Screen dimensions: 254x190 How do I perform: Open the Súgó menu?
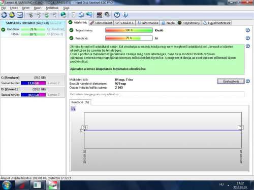[x=66, y=8]
